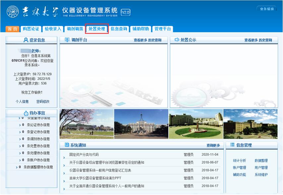Open the 处置处理 tab
The width and height of the screenshot is (283, 195).
(x=97, y=29)
